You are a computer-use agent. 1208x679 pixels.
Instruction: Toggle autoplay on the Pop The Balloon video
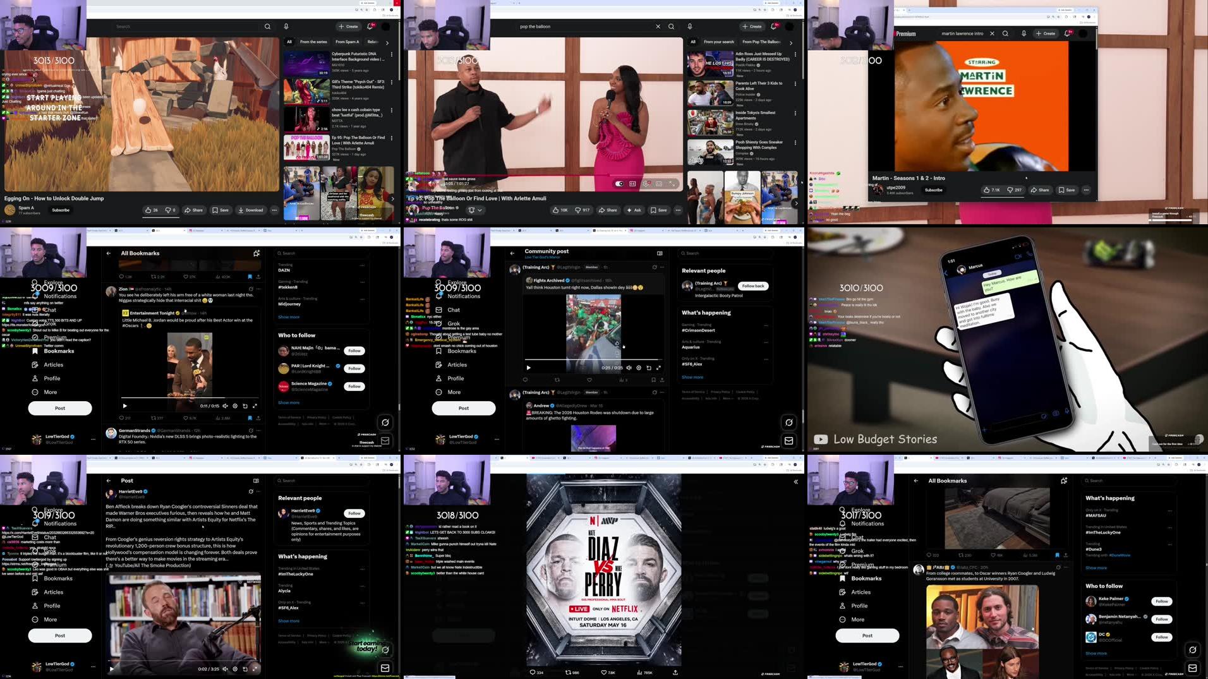click(x=620, y=183)
